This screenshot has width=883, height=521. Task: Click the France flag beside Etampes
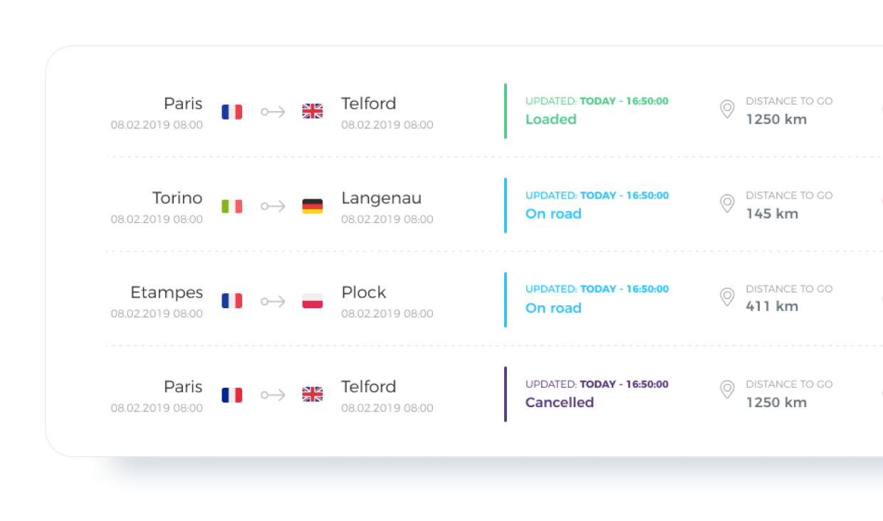[x=232, y=301]
